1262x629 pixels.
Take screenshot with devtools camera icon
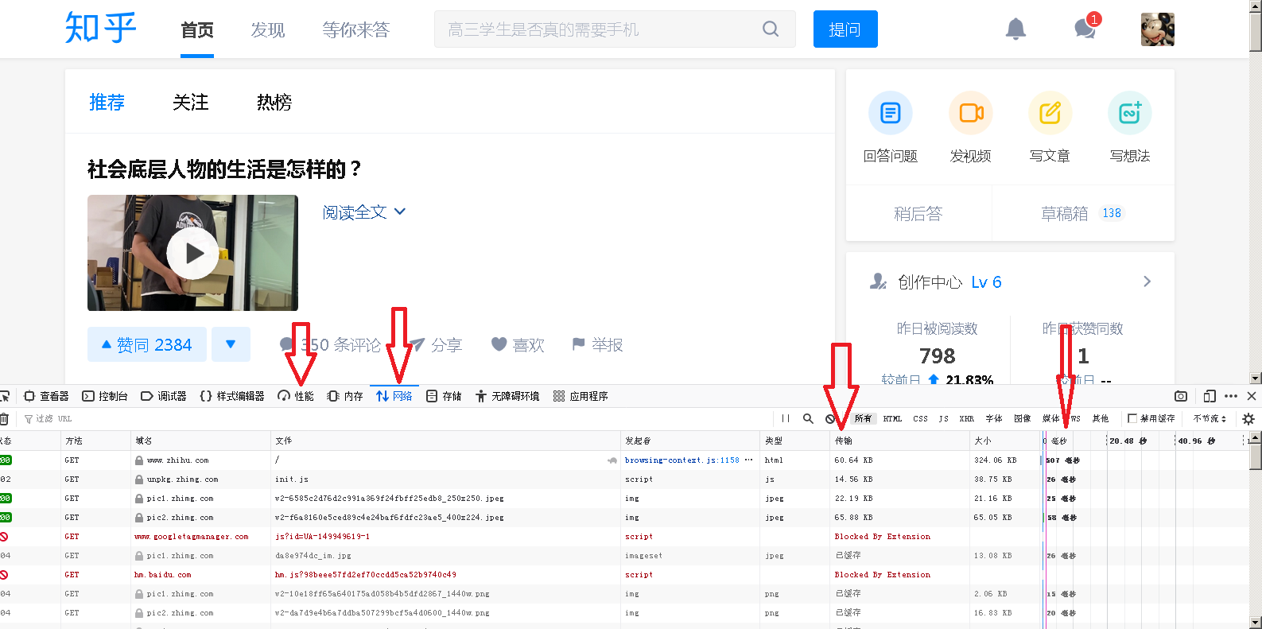pos(1181,396)
